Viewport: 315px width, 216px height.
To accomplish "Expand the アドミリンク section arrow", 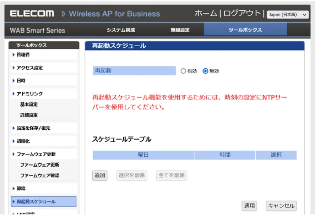I will point(14,93).
